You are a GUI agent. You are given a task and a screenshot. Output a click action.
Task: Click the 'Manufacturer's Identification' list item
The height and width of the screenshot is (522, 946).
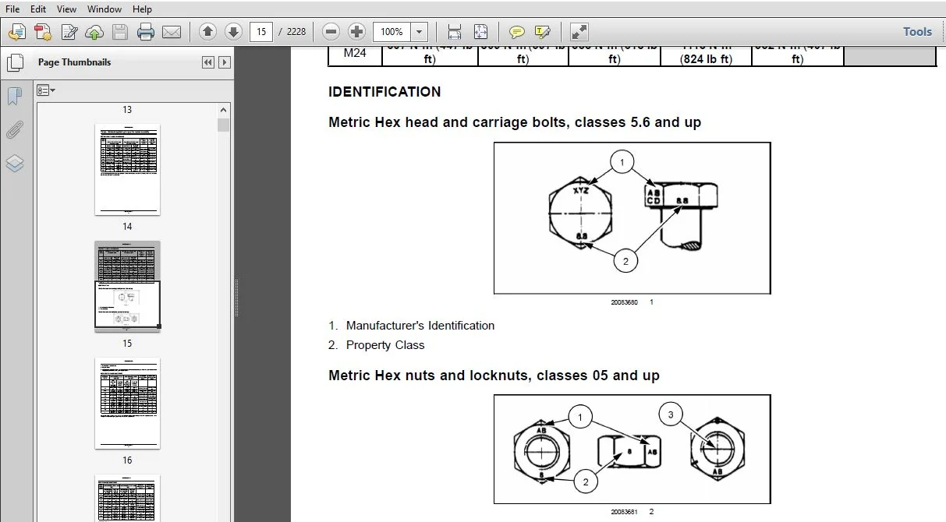point(420,326)
